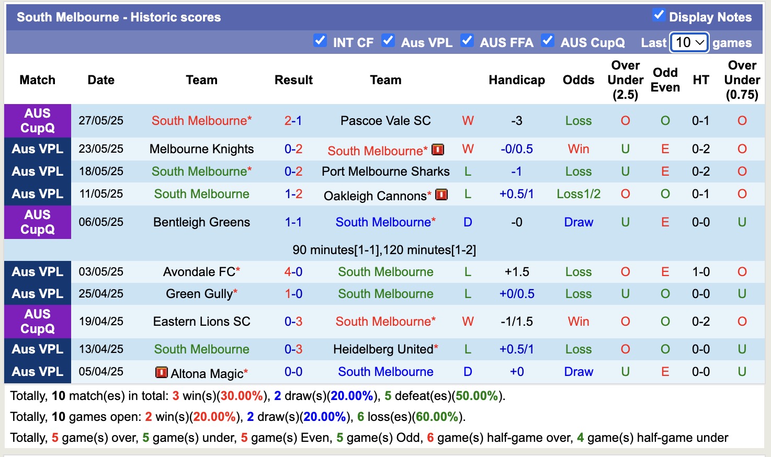Click the red card icon before Altona Magic
771x457 pixels.
pos(162,373)
